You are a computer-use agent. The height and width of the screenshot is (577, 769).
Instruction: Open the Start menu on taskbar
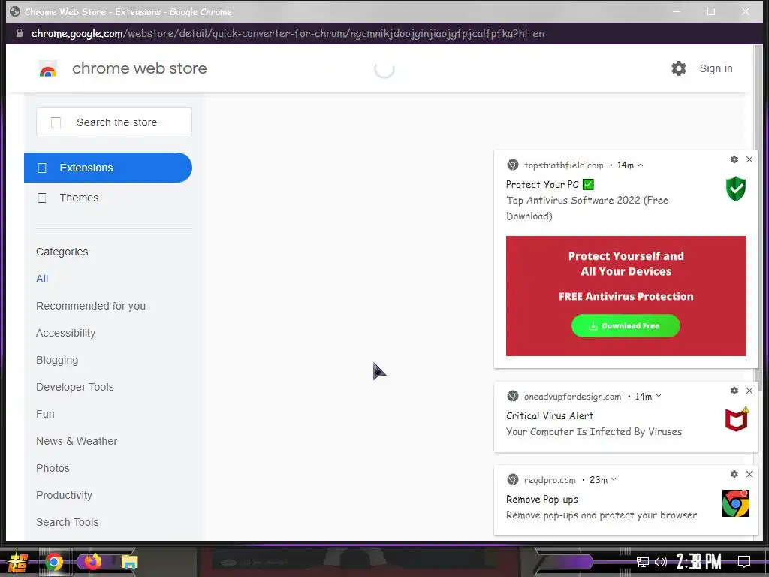coord(18,562)
